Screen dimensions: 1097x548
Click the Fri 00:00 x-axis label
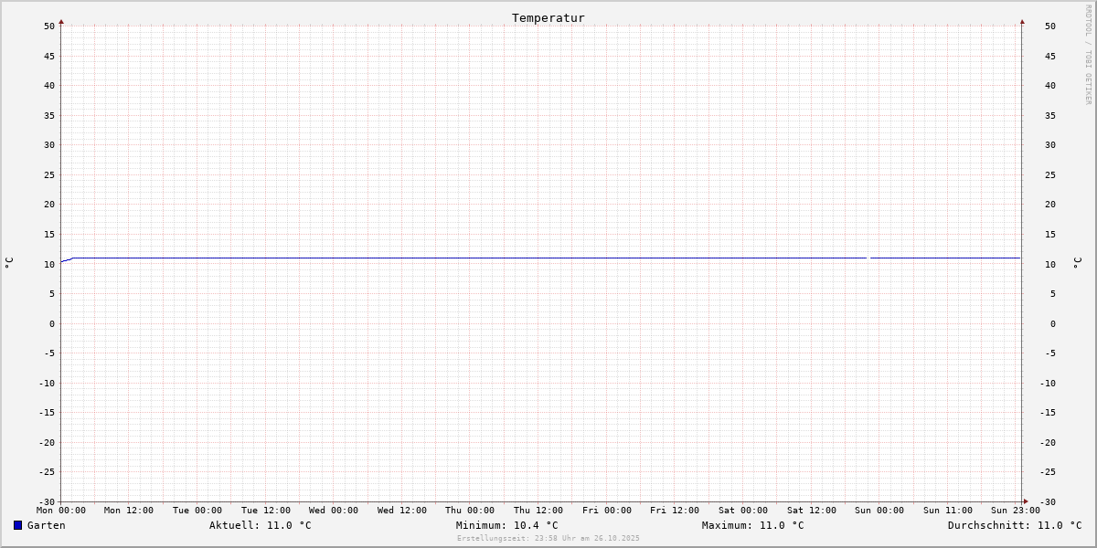(606, 511)
